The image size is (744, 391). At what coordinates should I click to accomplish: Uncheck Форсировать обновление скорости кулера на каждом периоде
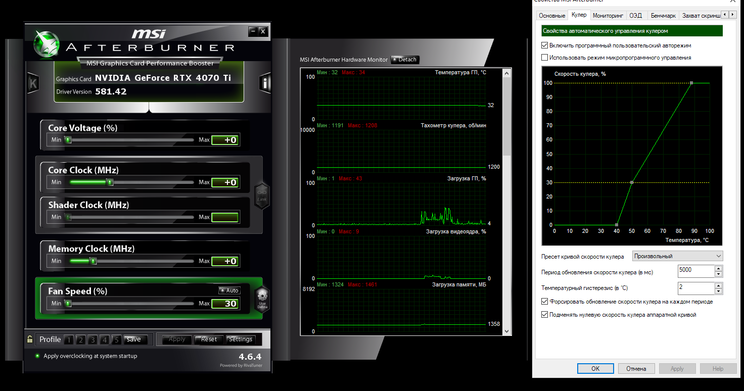tap(544, 302)
